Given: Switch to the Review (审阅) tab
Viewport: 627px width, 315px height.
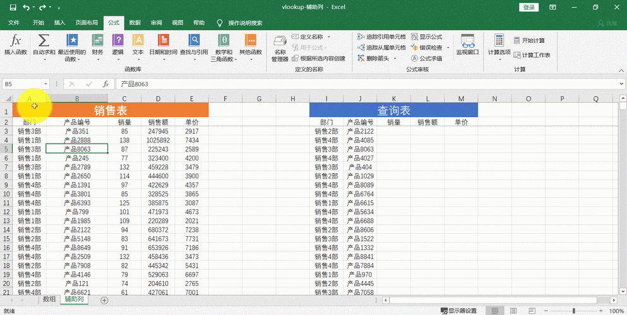Looking at the screenshot, I should (x=157, y=23).
